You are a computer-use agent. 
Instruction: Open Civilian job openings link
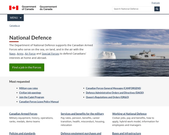click(30, 93)
